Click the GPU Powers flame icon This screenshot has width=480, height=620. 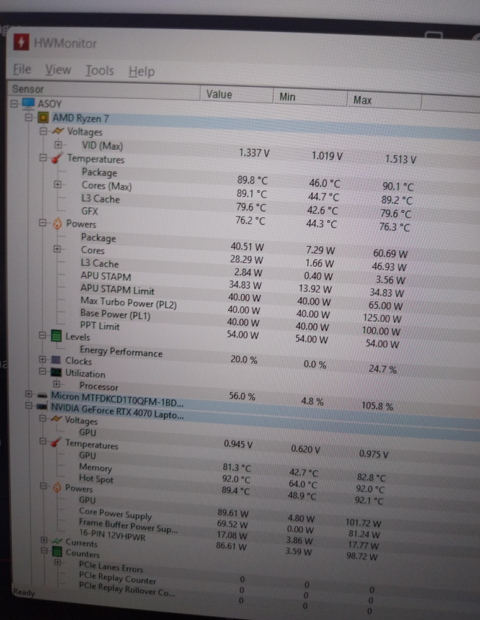(57, 487)
